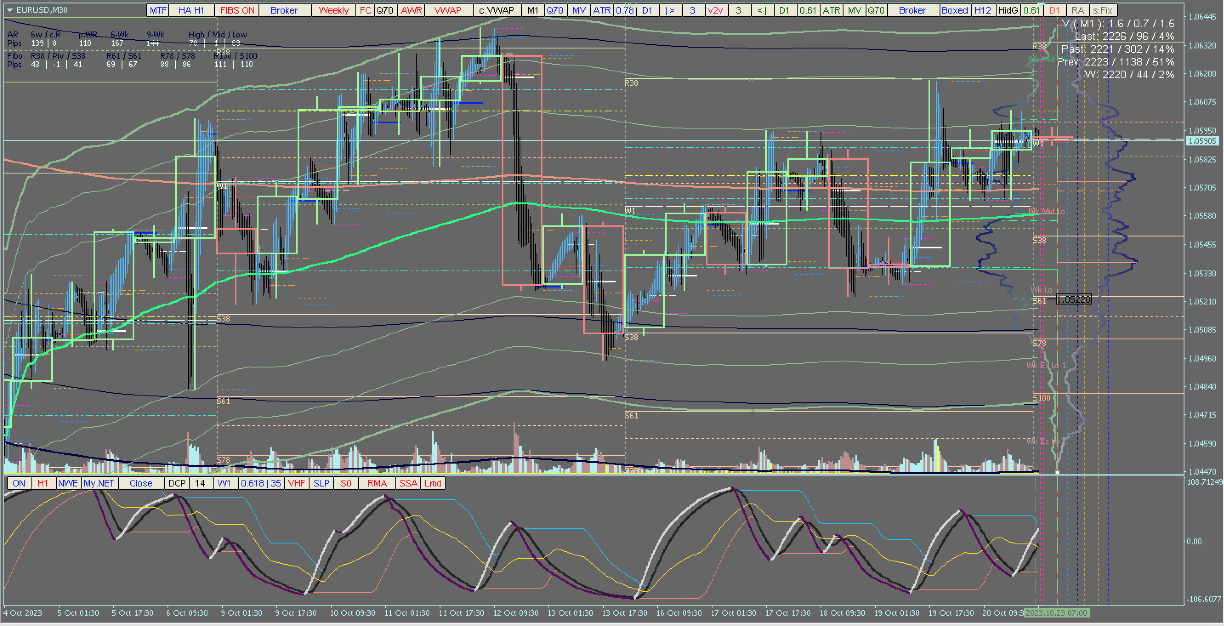Click the 1.05220 price label box
1224x626 pixels.
point(1073,299)
